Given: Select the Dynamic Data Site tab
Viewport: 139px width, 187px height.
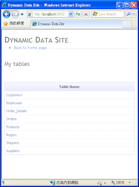Looking at the screenshot, I should (77, 24).
